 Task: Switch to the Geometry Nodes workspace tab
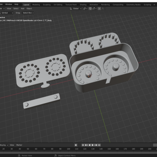[x=133, y=5]
